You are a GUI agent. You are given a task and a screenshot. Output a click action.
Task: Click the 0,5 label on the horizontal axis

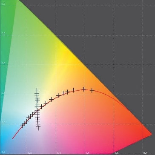pyautogui.click(x=87, y=153)
